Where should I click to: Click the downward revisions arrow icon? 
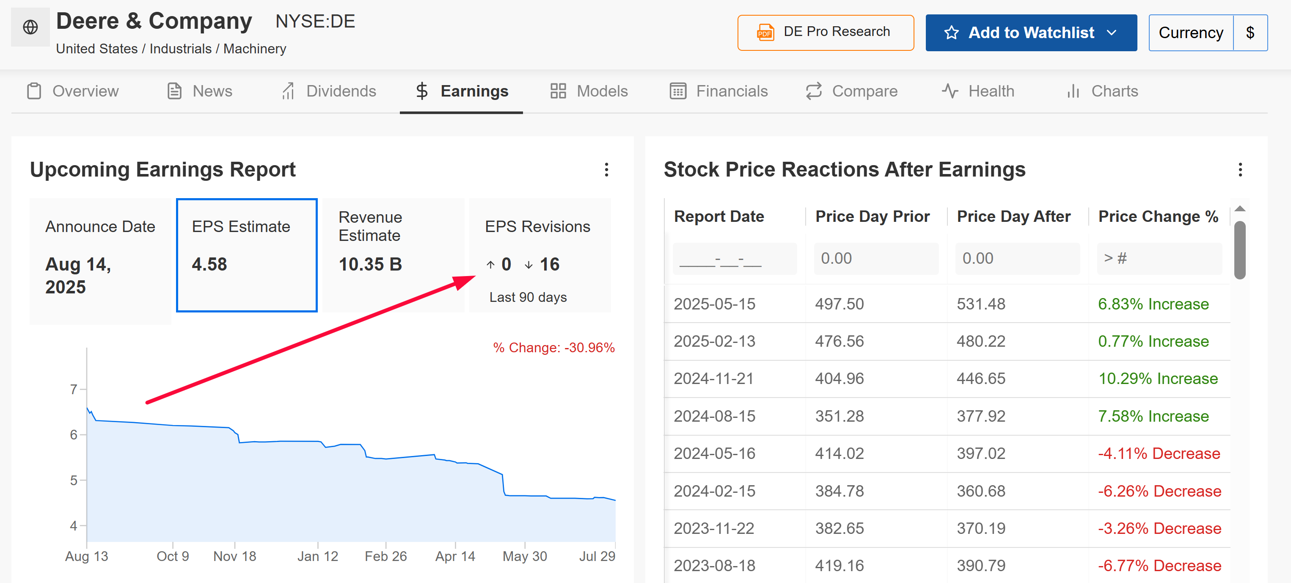529,265
